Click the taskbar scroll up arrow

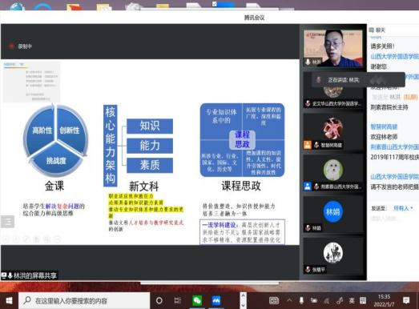tap(243, 295)
